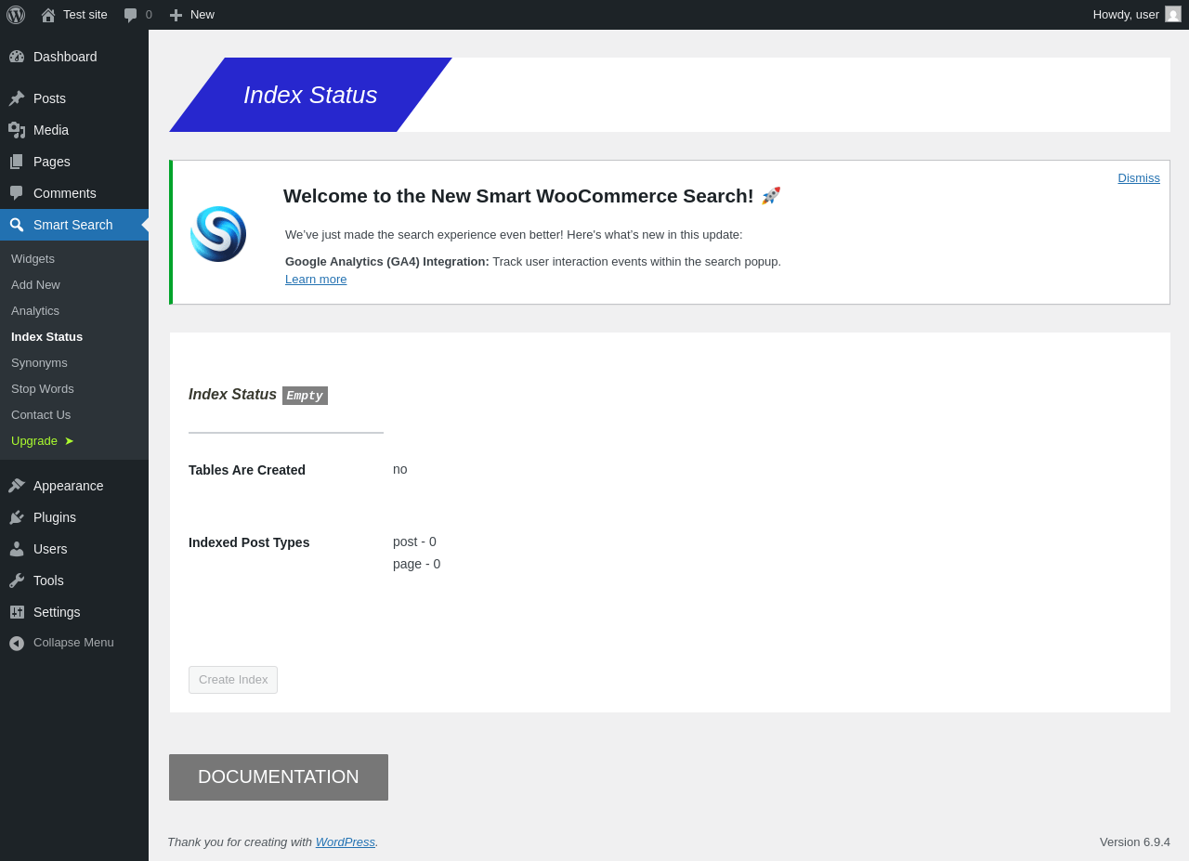Open the Howdy, user account menu
1189x861 pixels.
(x=1137, y=15)
